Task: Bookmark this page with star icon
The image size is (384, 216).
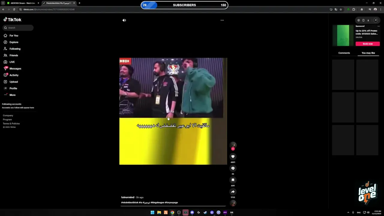Action: [341, 9]
